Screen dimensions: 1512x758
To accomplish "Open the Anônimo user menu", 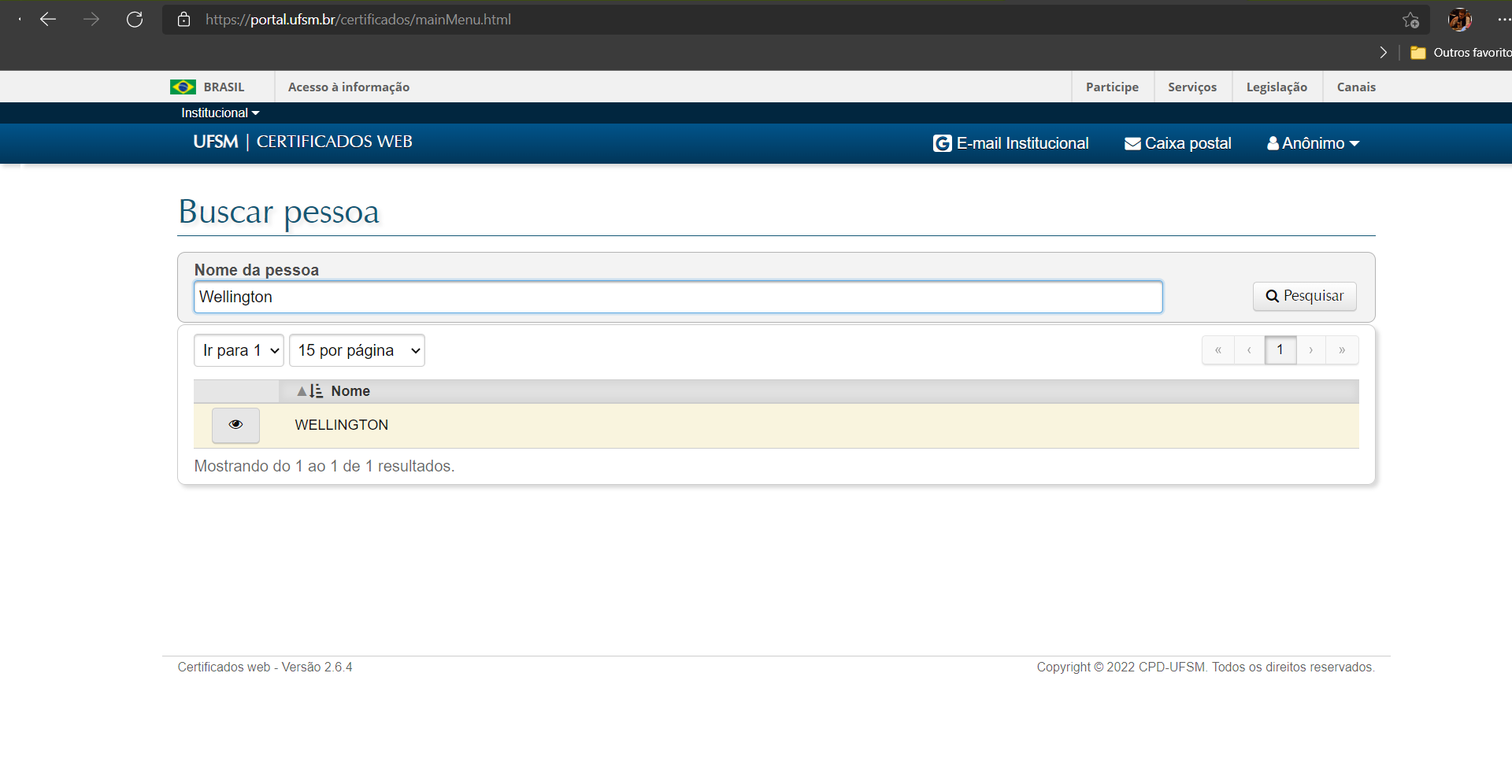I will pos(1313,143).
